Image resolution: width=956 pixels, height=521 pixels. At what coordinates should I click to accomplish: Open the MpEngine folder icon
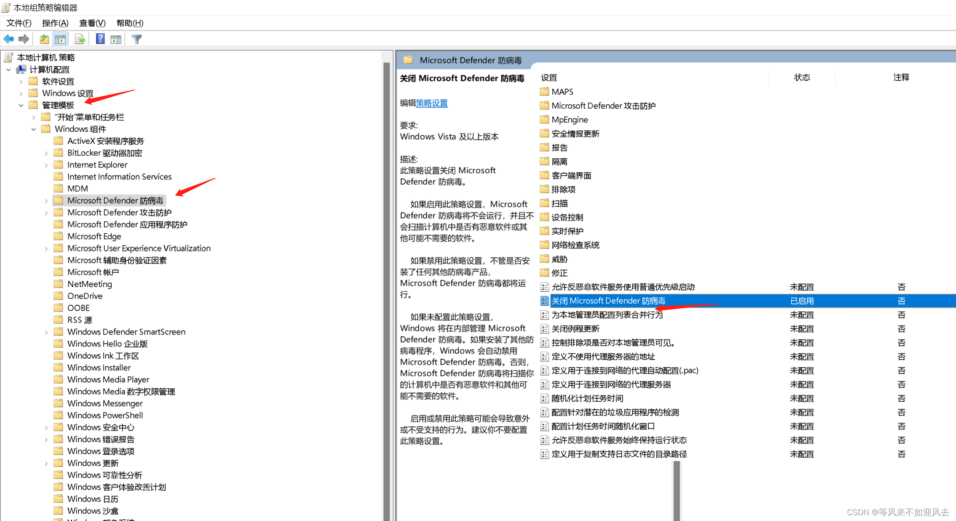tap(544, 120)
